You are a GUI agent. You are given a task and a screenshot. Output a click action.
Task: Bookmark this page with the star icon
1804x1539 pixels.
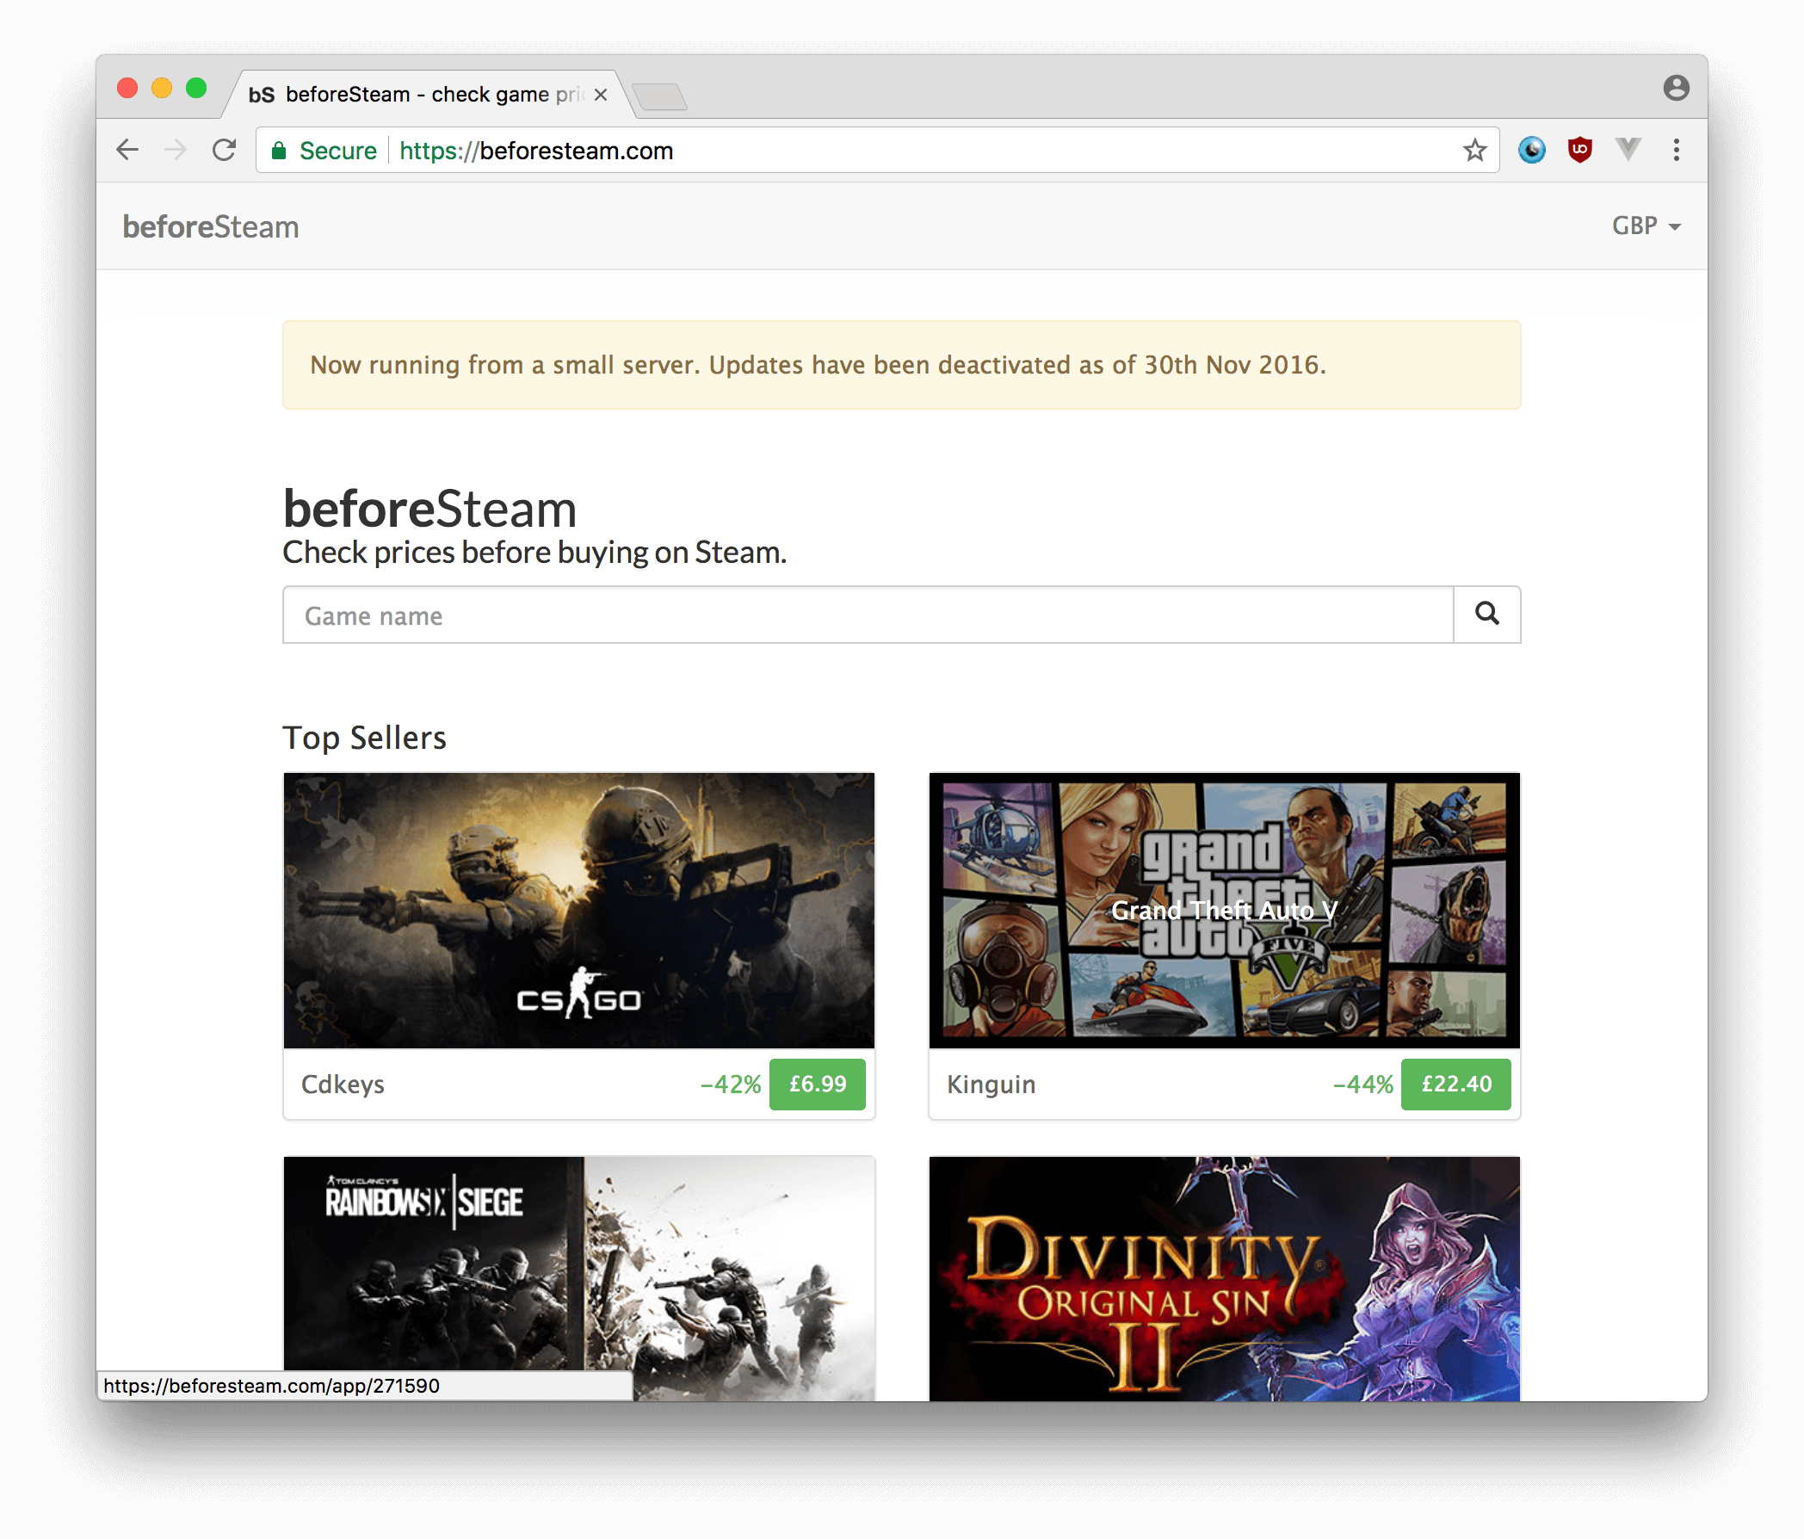1474,151
